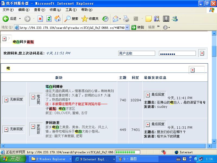Open the 文件(F) menu

click(x=8, y=10)
